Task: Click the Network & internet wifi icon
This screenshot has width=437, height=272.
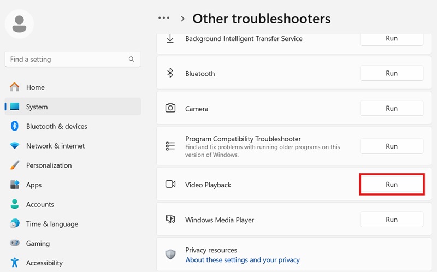Action: [x=15, y=146]
